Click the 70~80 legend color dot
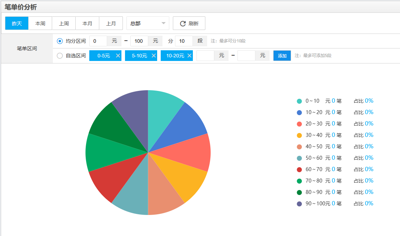 click(x=299, y=181)
